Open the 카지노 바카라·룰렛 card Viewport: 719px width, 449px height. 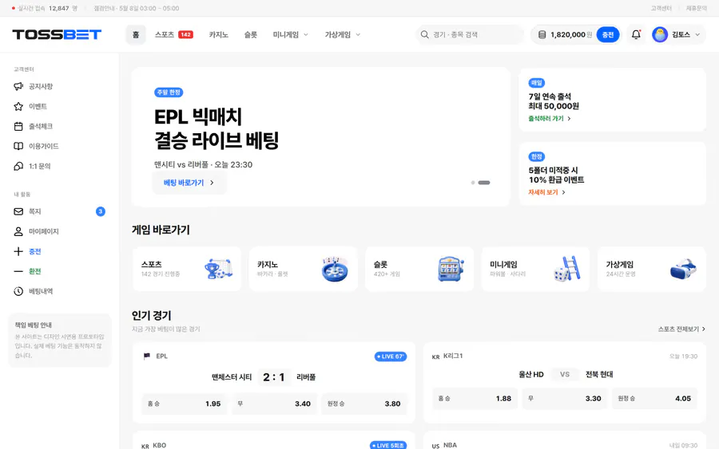pos(303,269)
